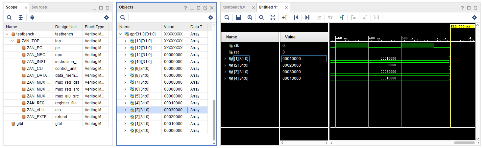Viewport: 483px width, 148px height.
Task: Switch to the Sources tab
Action: 39,7
